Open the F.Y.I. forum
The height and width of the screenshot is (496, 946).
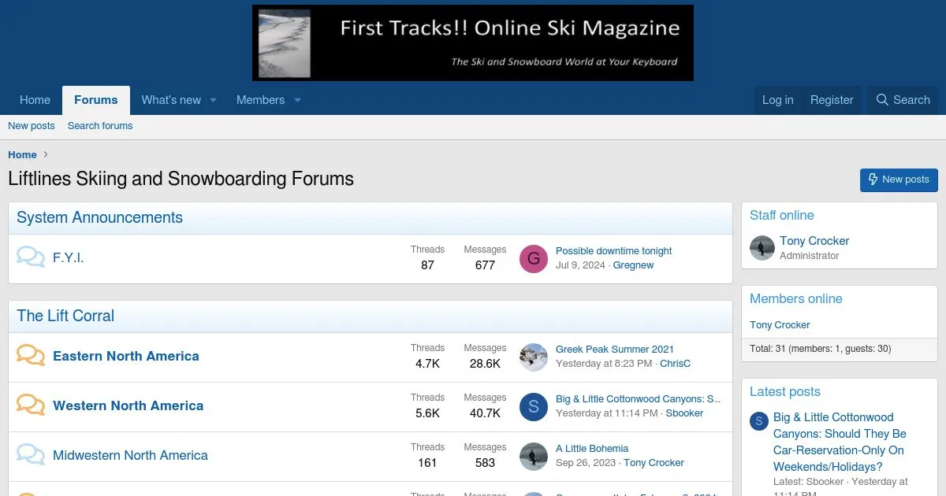68,257
